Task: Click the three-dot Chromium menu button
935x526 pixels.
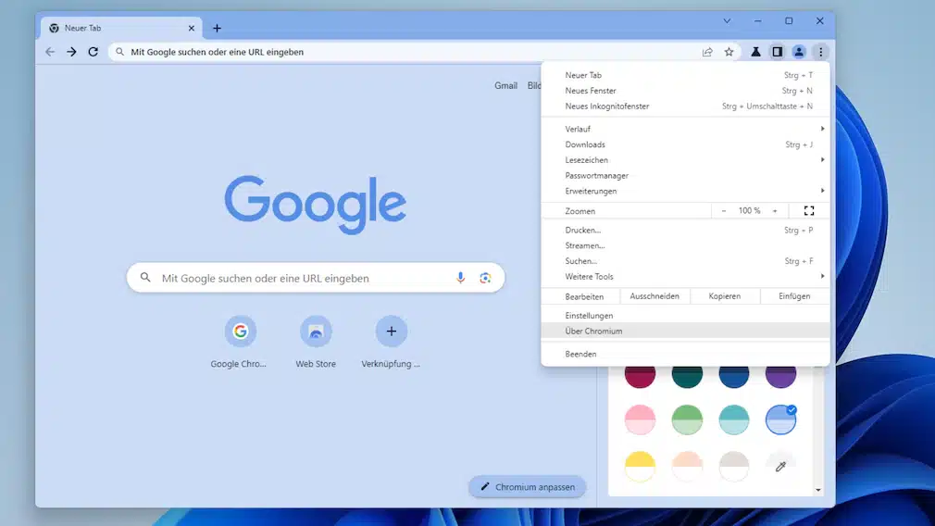Action: coord(820,52)
